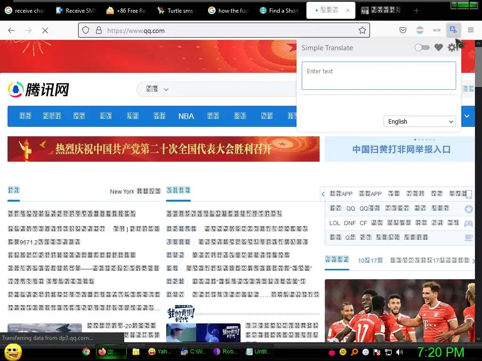Open the red 20th Party Congress banner

click(163, 149)
